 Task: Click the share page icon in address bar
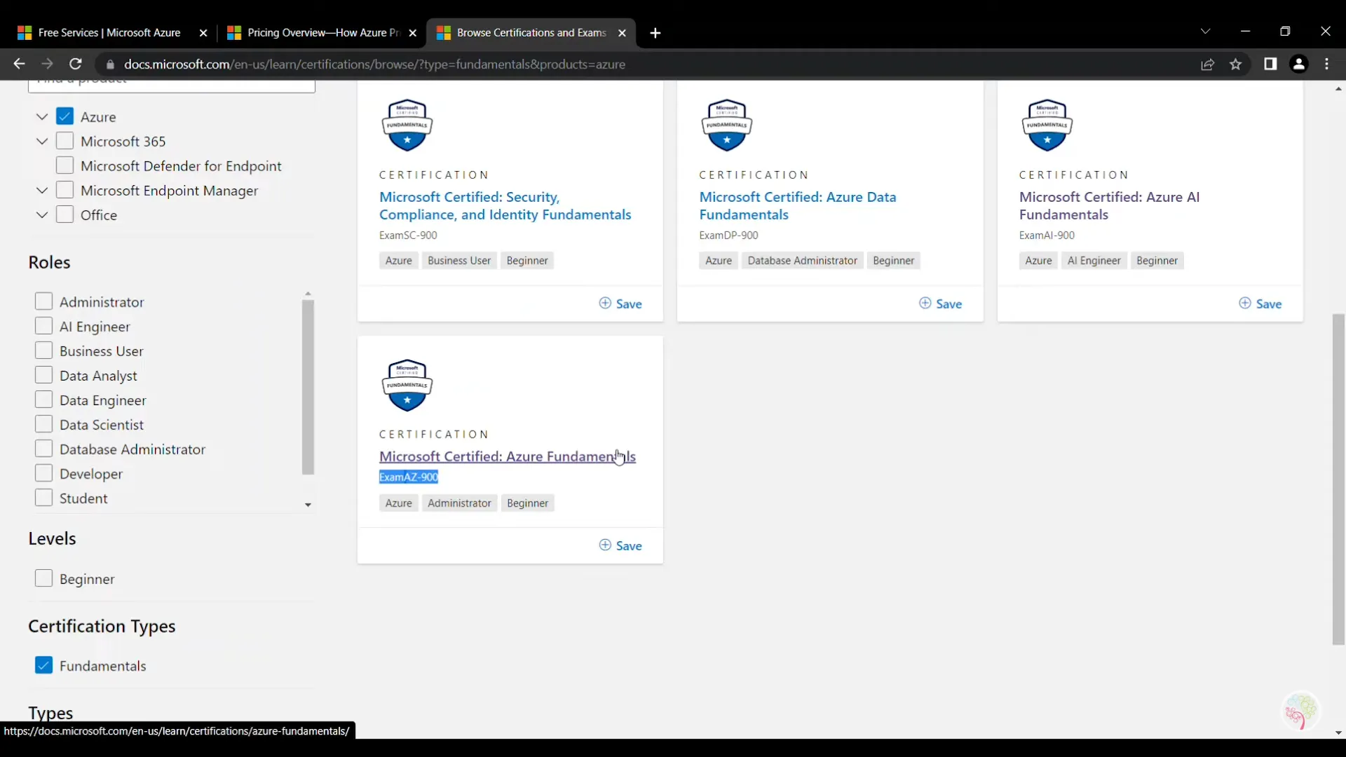[x=1207, y=64]
